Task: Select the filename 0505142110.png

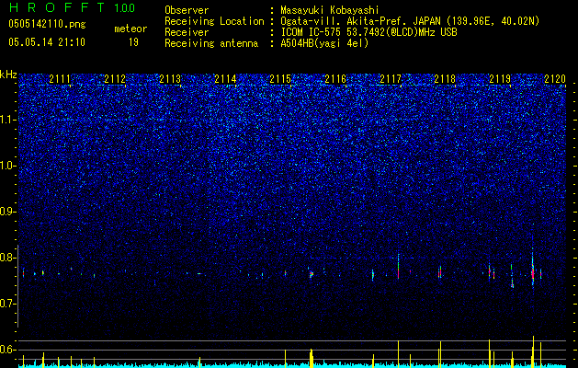Action: (47, 24)
